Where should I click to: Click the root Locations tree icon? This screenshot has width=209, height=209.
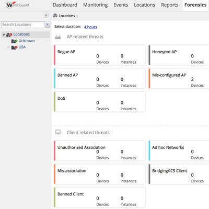tap(9, 34)
